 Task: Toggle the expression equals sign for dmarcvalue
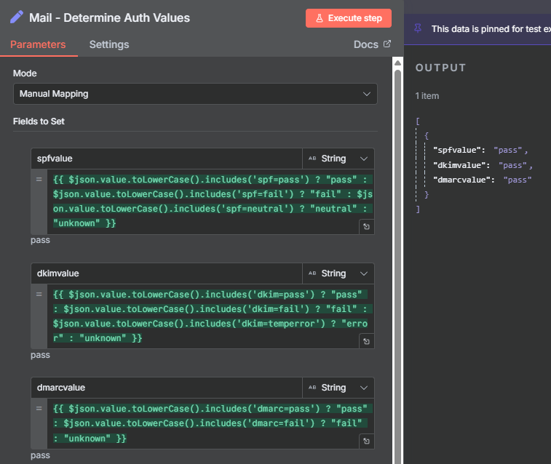(x=39, y=407)
